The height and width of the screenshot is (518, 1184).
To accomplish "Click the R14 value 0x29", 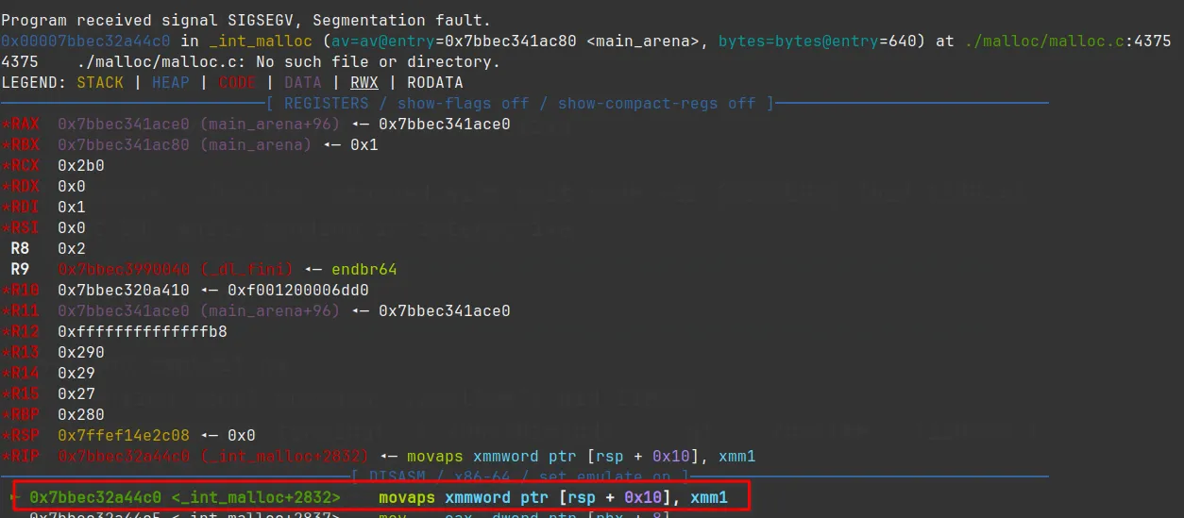I will point(76,373).
